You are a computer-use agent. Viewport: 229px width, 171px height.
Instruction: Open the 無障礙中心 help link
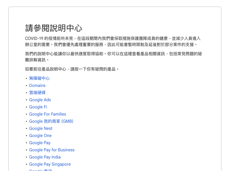(x=39, y=78)
